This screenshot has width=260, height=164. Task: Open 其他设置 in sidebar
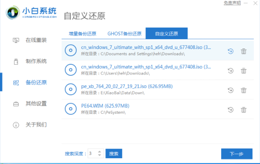(36, 104)
